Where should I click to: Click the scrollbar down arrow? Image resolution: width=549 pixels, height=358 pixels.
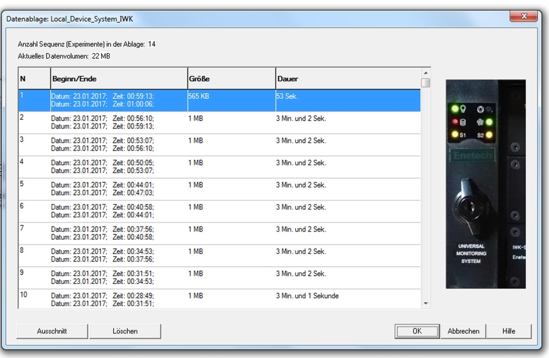coord(426,303)
